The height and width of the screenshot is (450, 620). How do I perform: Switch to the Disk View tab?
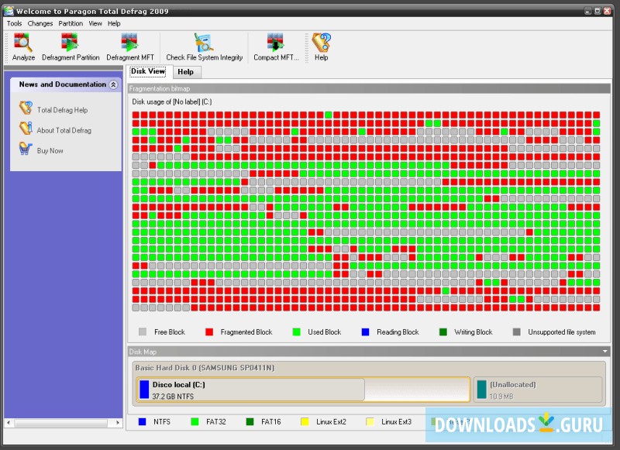tap(148, 71)
